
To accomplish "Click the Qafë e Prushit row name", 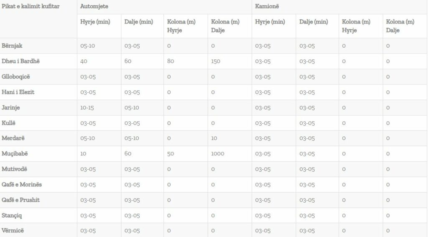I will coord(21,200).
